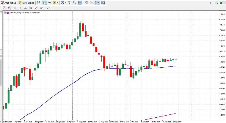The image size is (226, 123).
Task: Switch to line chart display
Action: click(x=49, y=3)
